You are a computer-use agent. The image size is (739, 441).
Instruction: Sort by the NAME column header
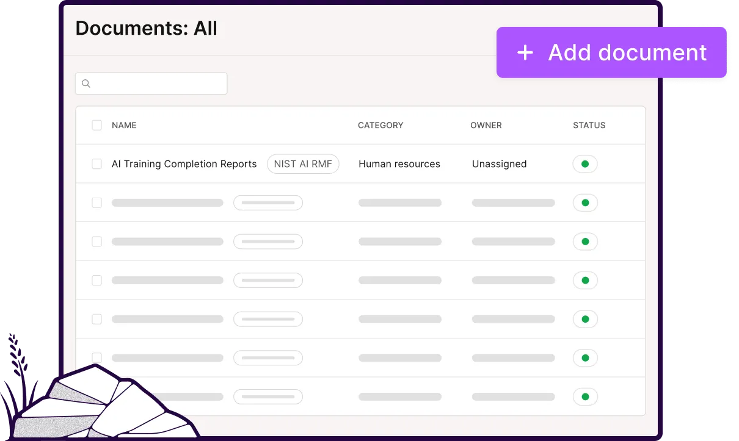[x=124, y=125]
